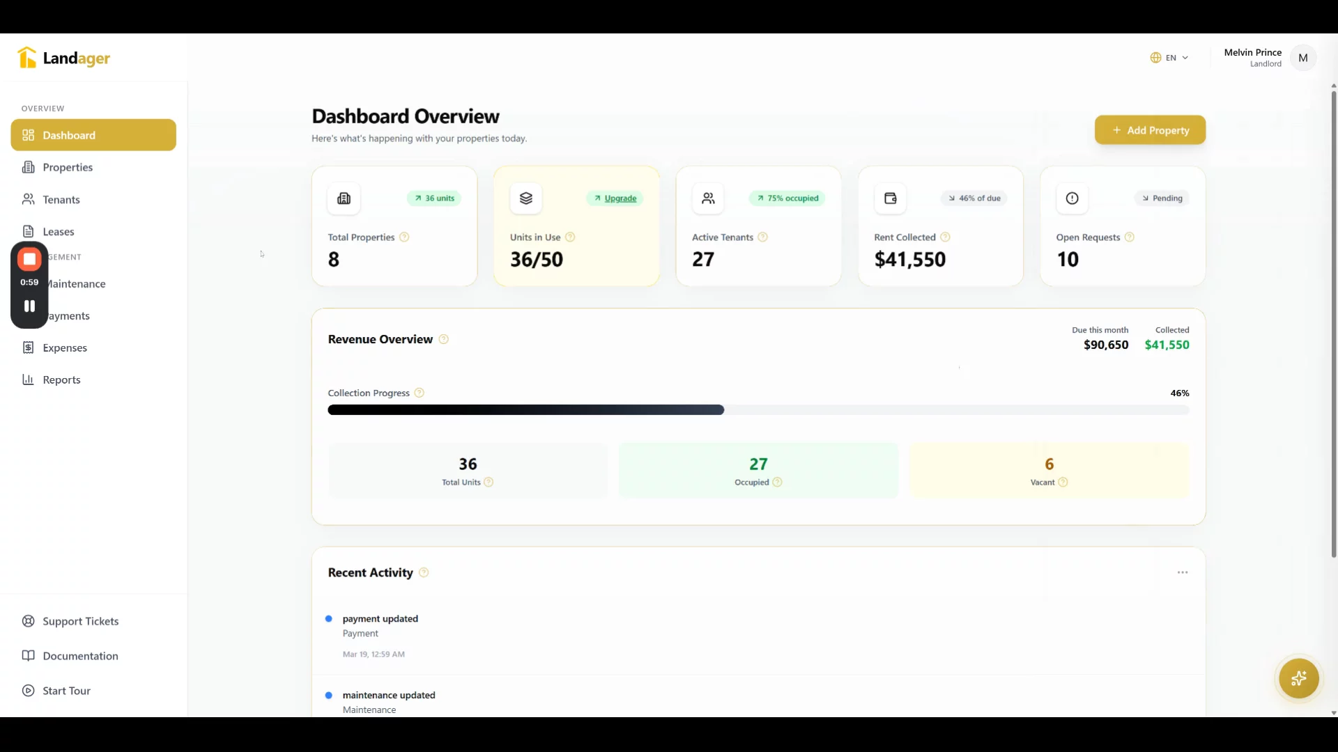Click the globe language icon
This screenshot has height=752, width=1338.
(x=1155, y=58)
